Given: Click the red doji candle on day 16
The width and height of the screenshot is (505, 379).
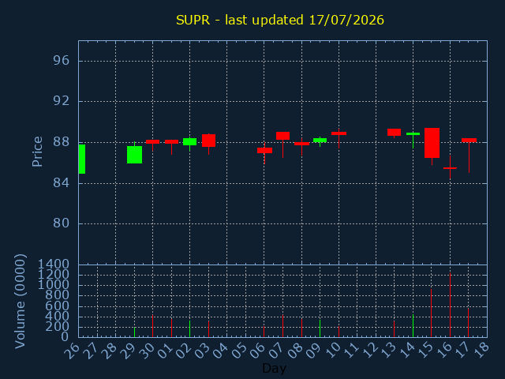Looking at the screenshot, I should 450,168.
